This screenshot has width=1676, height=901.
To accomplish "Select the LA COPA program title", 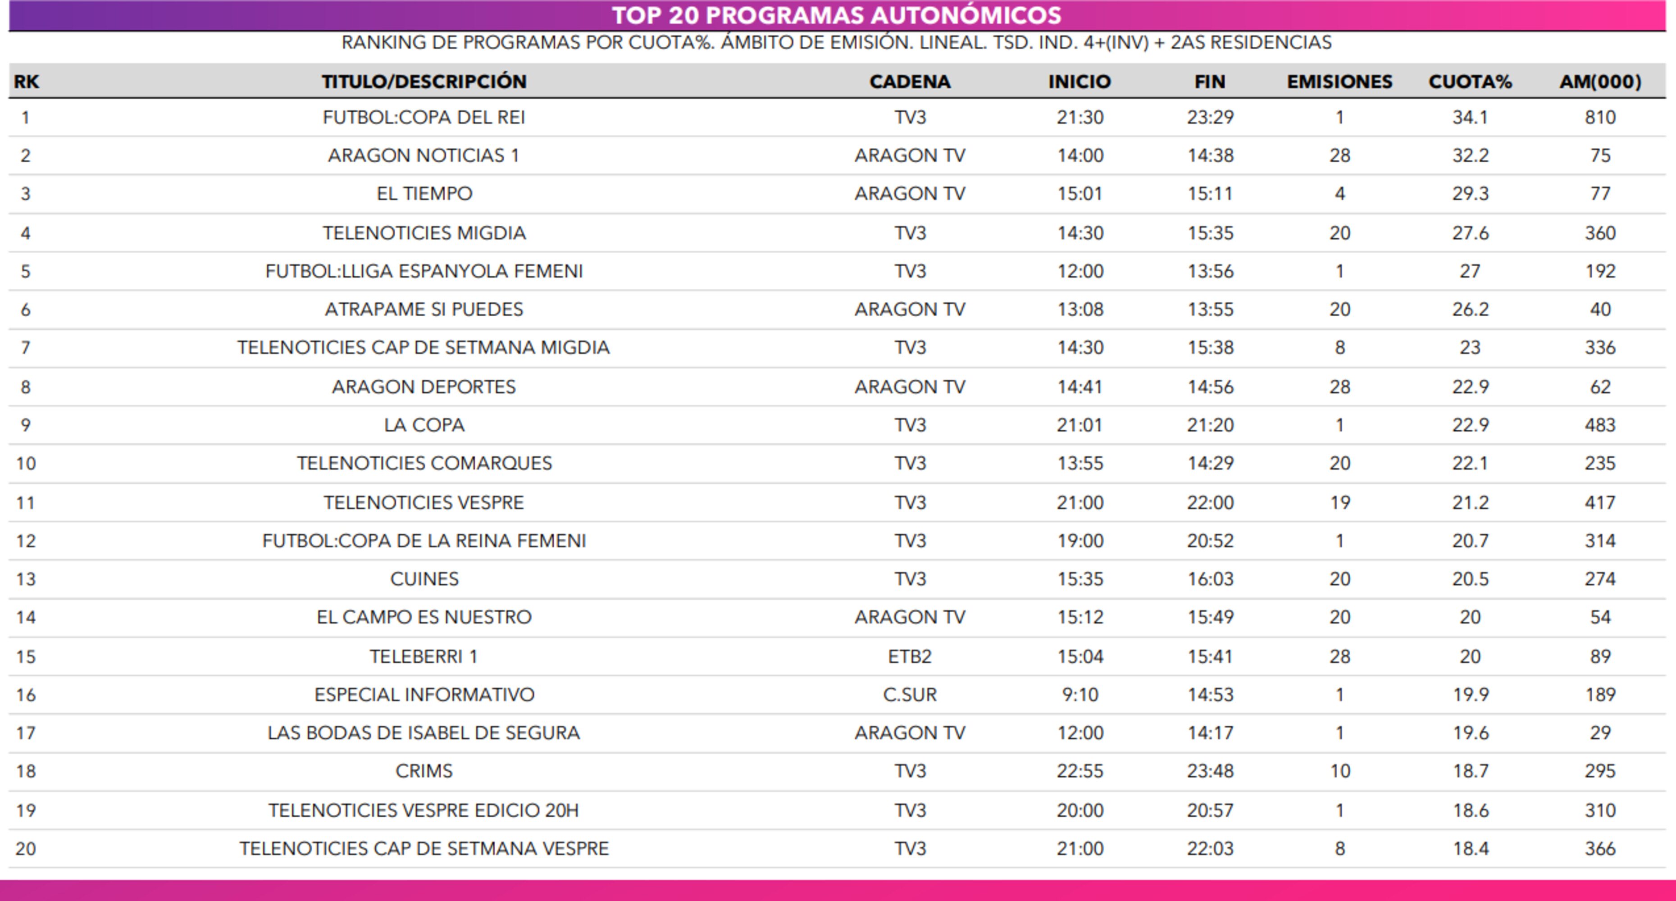I will click(x=424, y=425).
